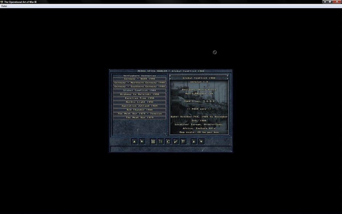
Task: Click the return arrow icon
Action: (168, 142)
